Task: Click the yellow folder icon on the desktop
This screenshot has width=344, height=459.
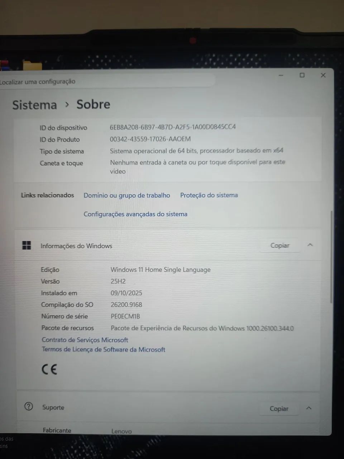Action: pos(32,66)
